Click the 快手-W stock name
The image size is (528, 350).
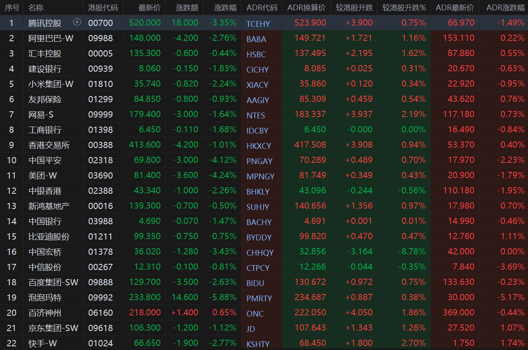point(43,343)
